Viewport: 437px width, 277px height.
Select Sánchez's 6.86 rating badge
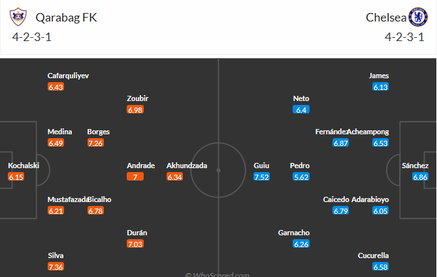coord(420,177)
